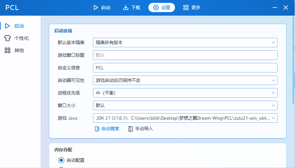Switch to the 启动 tab in header
The height and width of the screenshot is (168, 295).
(x=102, y=7)
